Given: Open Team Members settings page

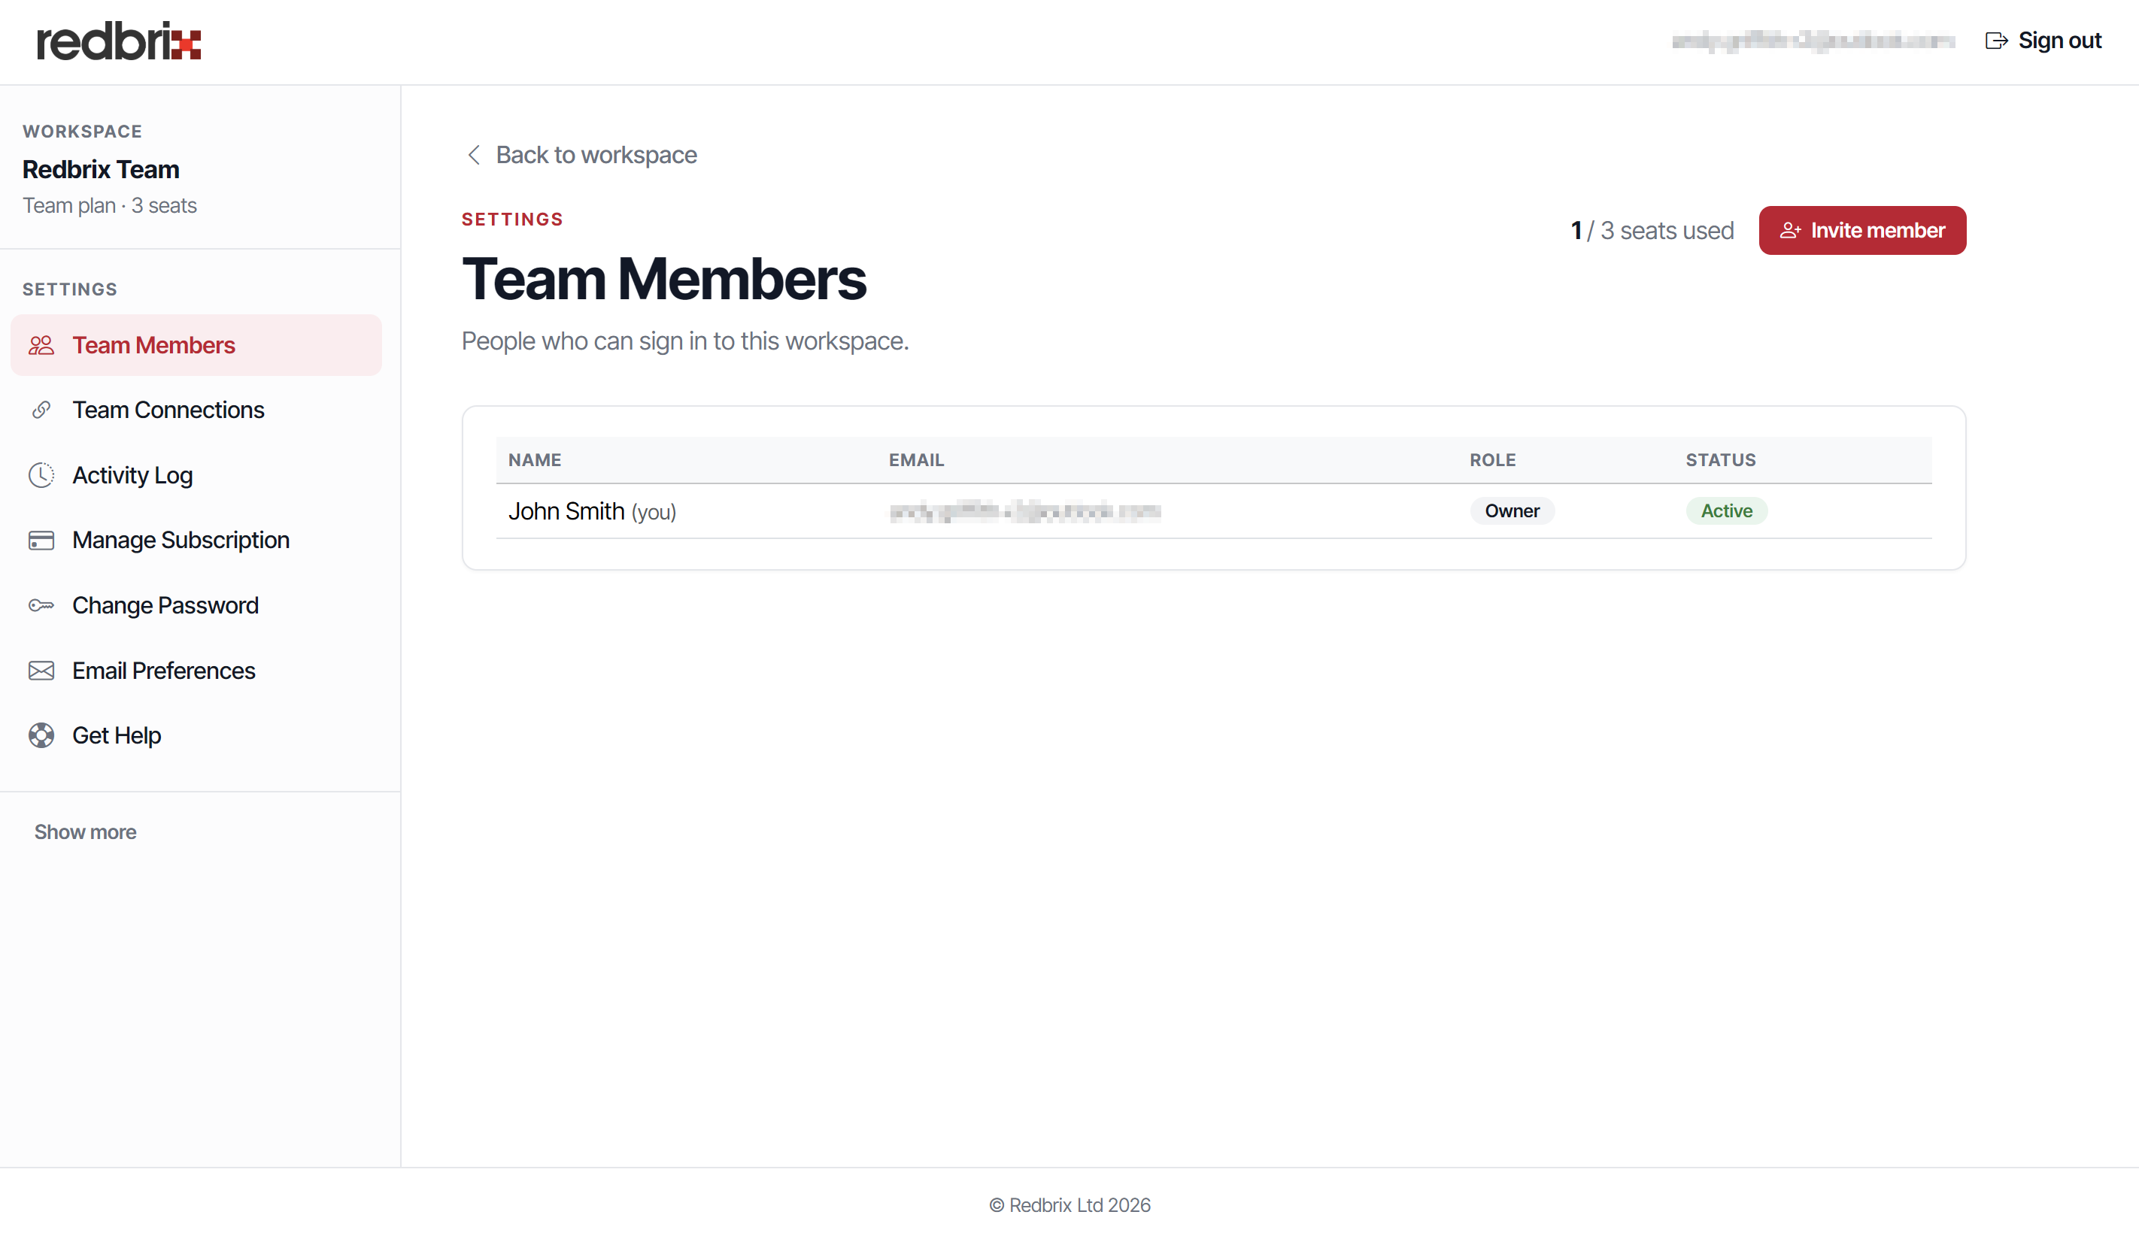Looking at the screenshot, I should (196, 345).
